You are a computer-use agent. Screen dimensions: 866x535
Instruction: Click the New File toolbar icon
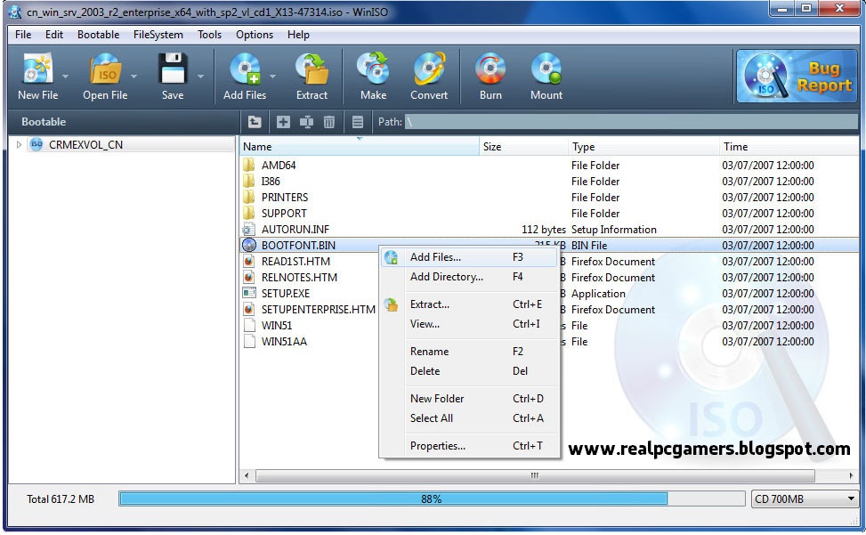(x=37, y=69)
